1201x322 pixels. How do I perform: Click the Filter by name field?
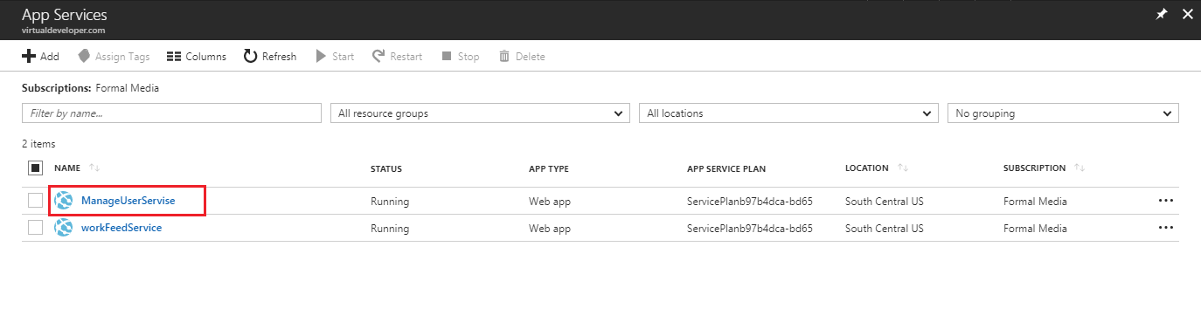click(171, 113)
